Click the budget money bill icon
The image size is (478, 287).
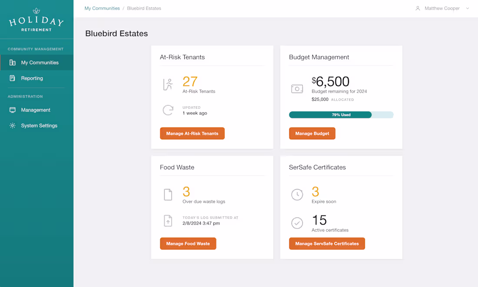click(x=297, y=89)
